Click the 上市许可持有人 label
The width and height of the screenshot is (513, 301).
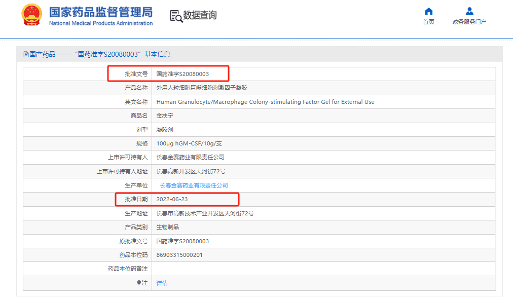pos(128,157)
